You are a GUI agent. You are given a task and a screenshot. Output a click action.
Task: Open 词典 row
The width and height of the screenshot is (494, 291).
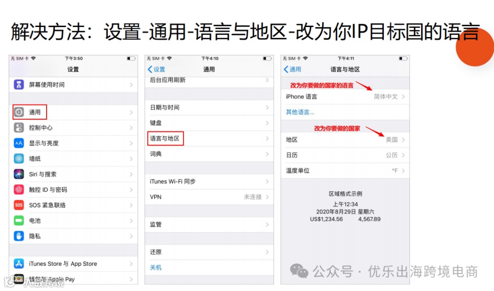pos(209,154)
